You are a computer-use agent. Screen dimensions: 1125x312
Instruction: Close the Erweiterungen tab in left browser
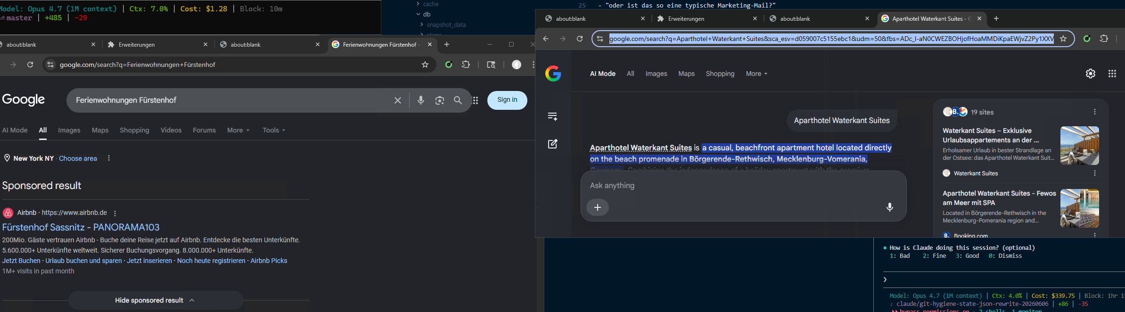click(205, 44)
